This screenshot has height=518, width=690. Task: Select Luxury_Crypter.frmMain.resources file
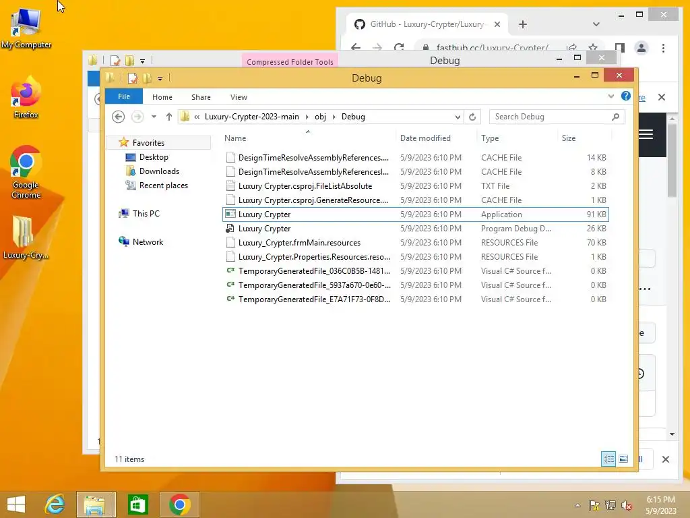415,243
